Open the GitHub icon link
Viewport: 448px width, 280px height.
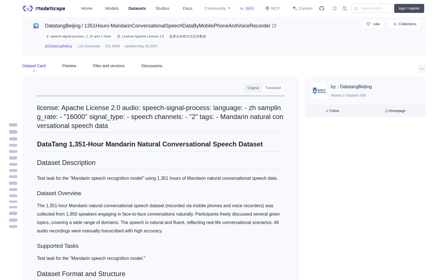point(322,8)
